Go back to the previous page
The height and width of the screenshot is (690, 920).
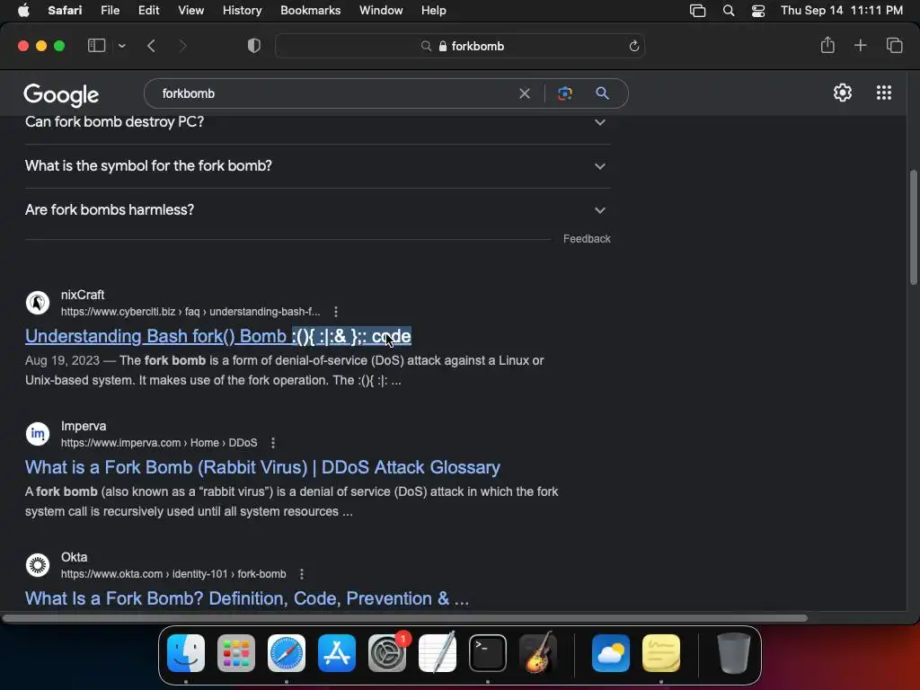151,46
